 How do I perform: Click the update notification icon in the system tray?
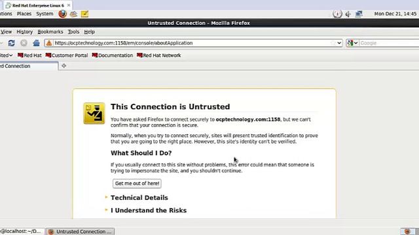(337, 14)
